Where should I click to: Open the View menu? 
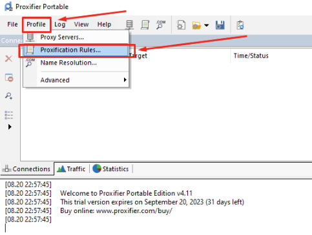pyautogui.click(x=81, y=25)
